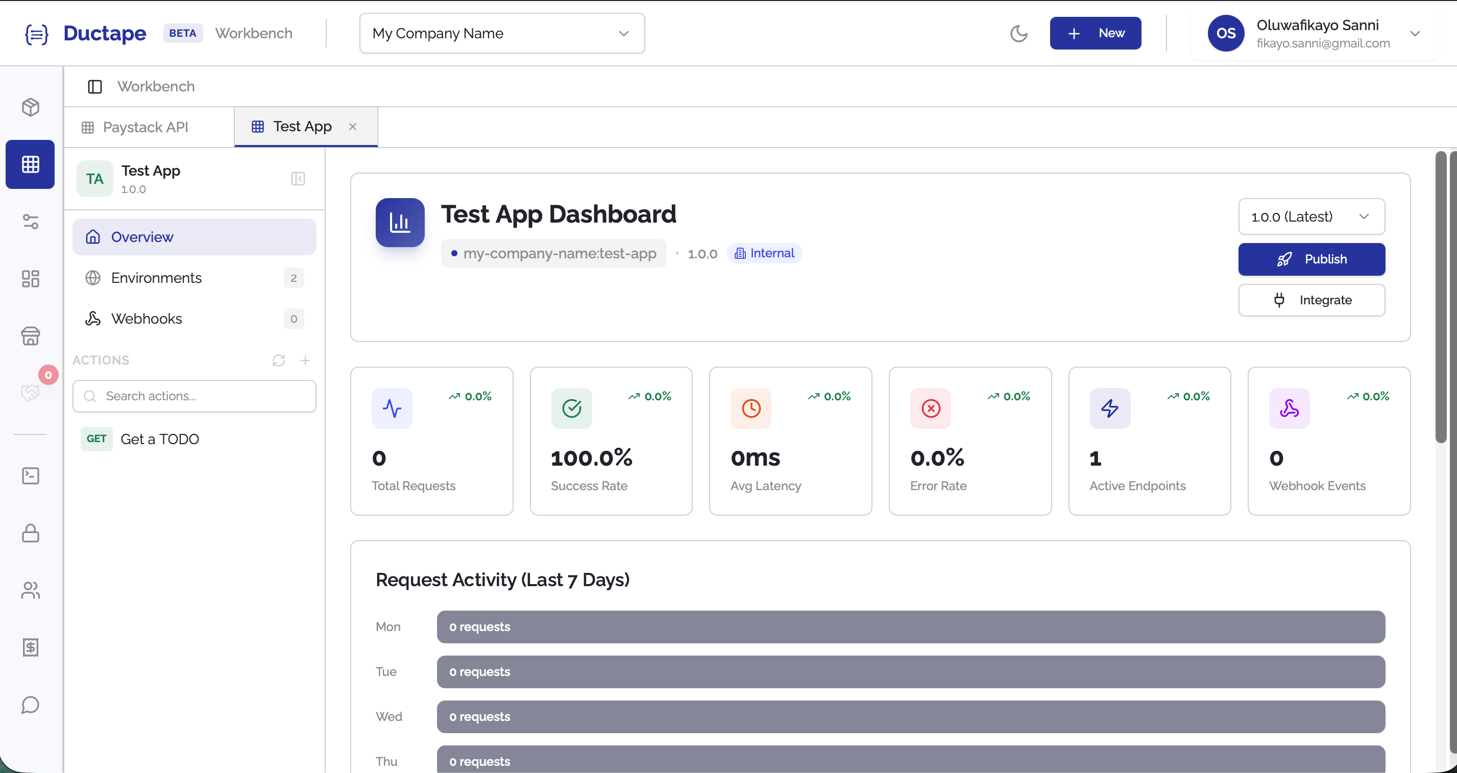This screenshot has width=1457, height=773.
Task: Toggle dark mode with moon icon
Action: pyautogui.click(x=1018, y=33)
